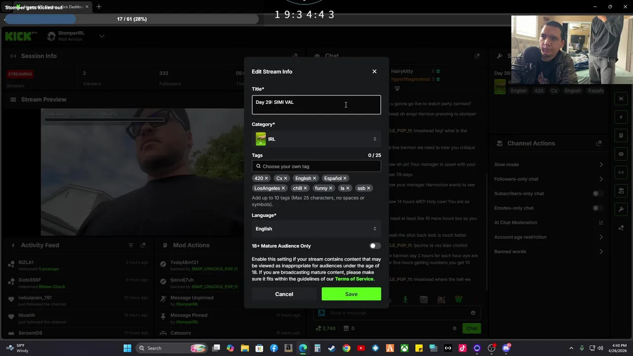
Task: Click the green Chat send button
Action: pos(472,328)
